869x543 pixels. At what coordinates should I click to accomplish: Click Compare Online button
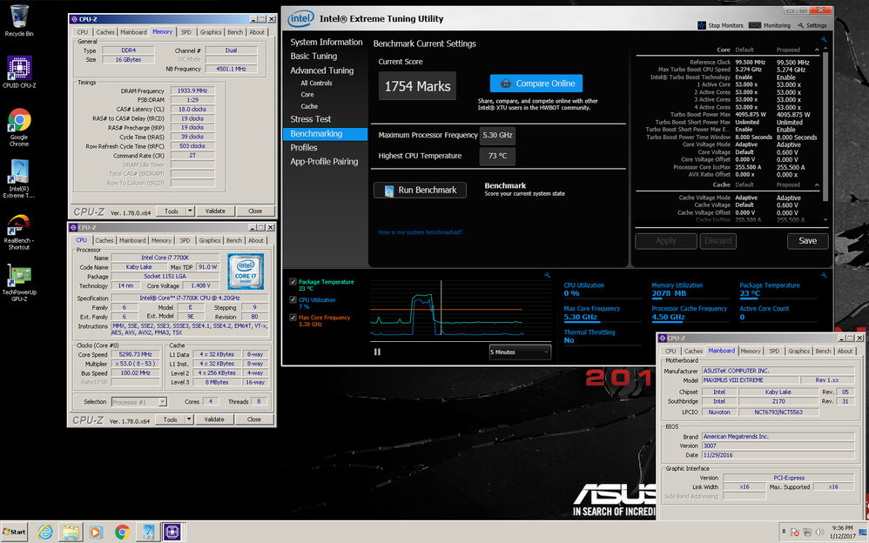click(x=536, y=84)
